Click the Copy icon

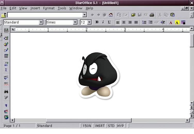[x=166, y=15]
